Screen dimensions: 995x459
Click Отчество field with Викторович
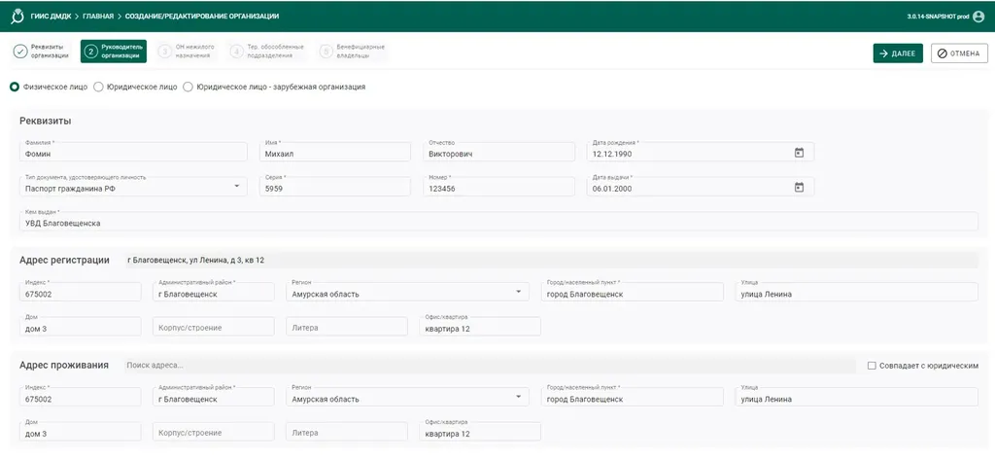(x=498, y=151)
